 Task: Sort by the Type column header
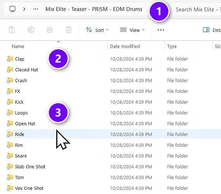click(x=172, y=47)
